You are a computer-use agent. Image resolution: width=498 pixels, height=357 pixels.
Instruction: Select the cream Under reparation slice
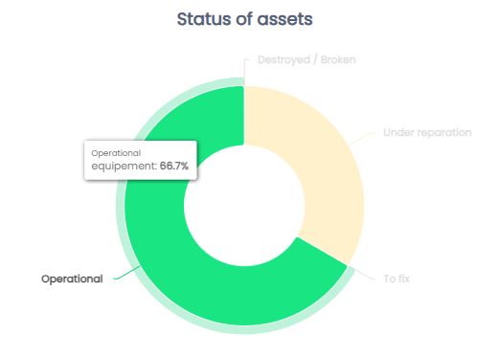point(332,179)
